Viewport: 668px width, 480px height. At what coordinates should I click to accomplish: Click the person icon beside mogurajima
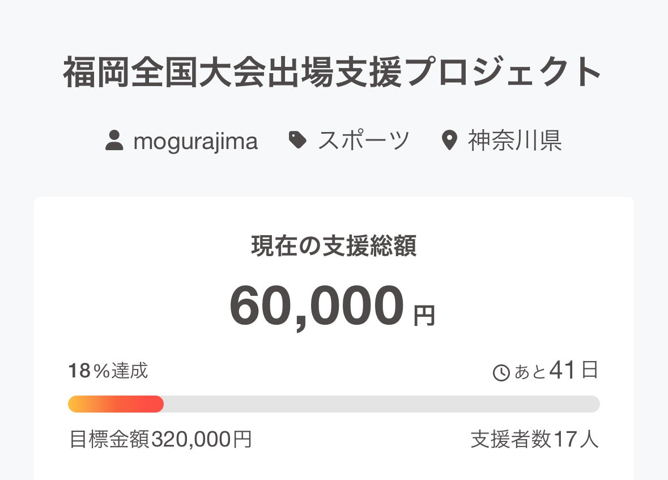114,141
